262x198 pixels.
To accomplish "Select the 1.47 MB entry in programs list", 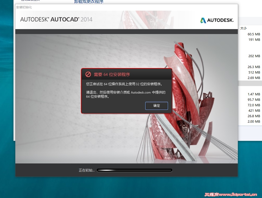I will 254,94.
